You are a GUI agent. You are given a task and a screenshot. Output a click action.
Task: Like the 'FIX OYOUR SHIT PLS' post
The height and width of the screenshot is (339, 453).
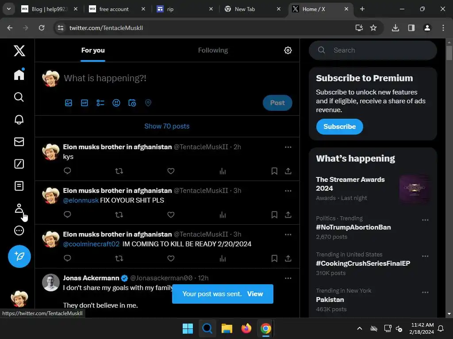point(171,215)
